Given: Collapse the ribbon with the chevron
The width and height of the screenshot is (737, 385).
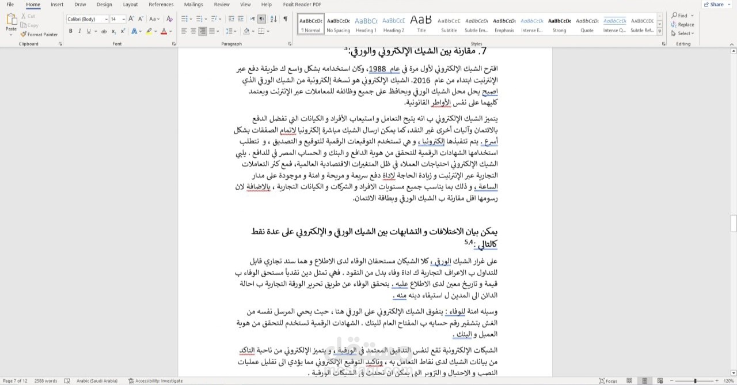Looking at the screenshot, I should tap(731, 44).
